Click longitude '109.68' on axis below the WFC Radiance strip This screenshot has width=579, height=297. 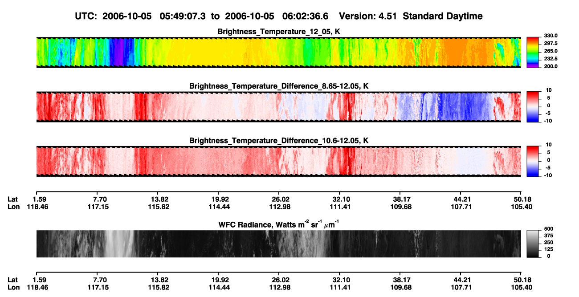point(401,287)
